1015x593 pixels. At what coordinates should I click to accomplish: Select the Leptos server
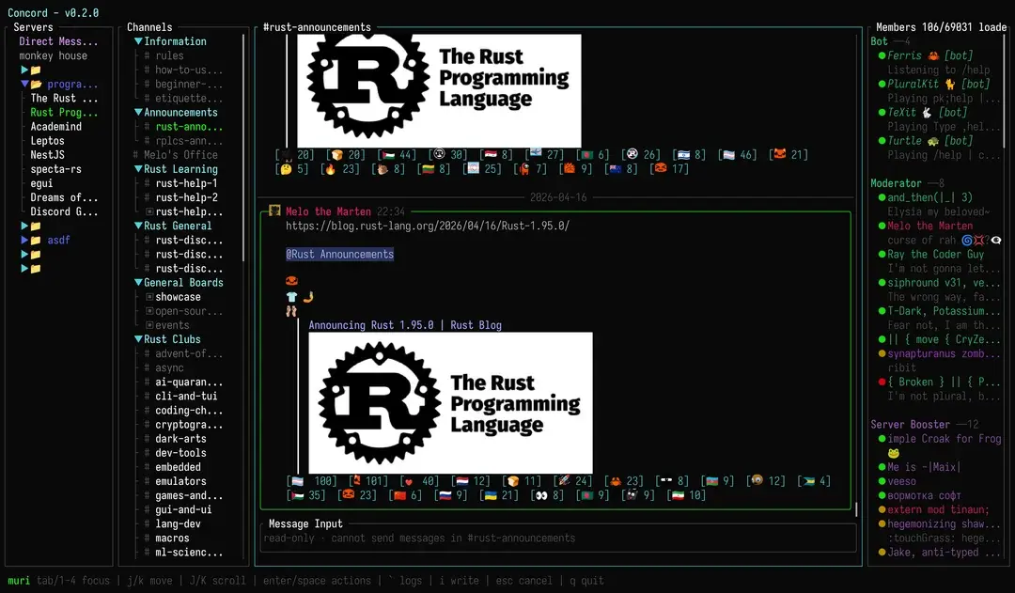[47, 140]
